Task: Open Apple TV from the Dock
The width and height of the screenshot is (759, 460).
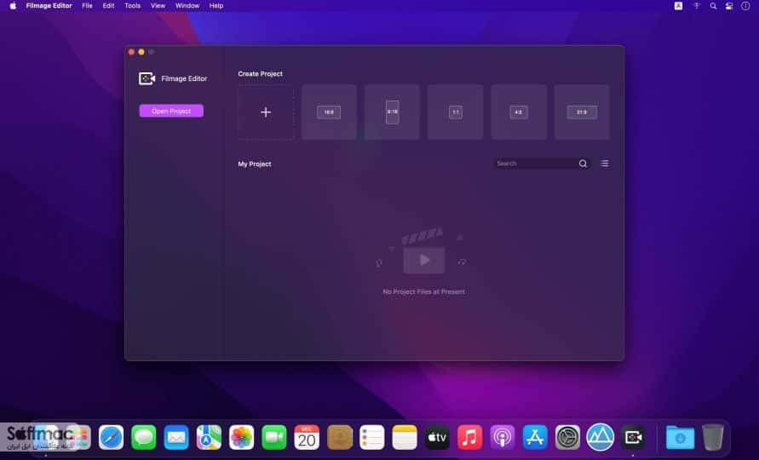Action: [437, 437]
